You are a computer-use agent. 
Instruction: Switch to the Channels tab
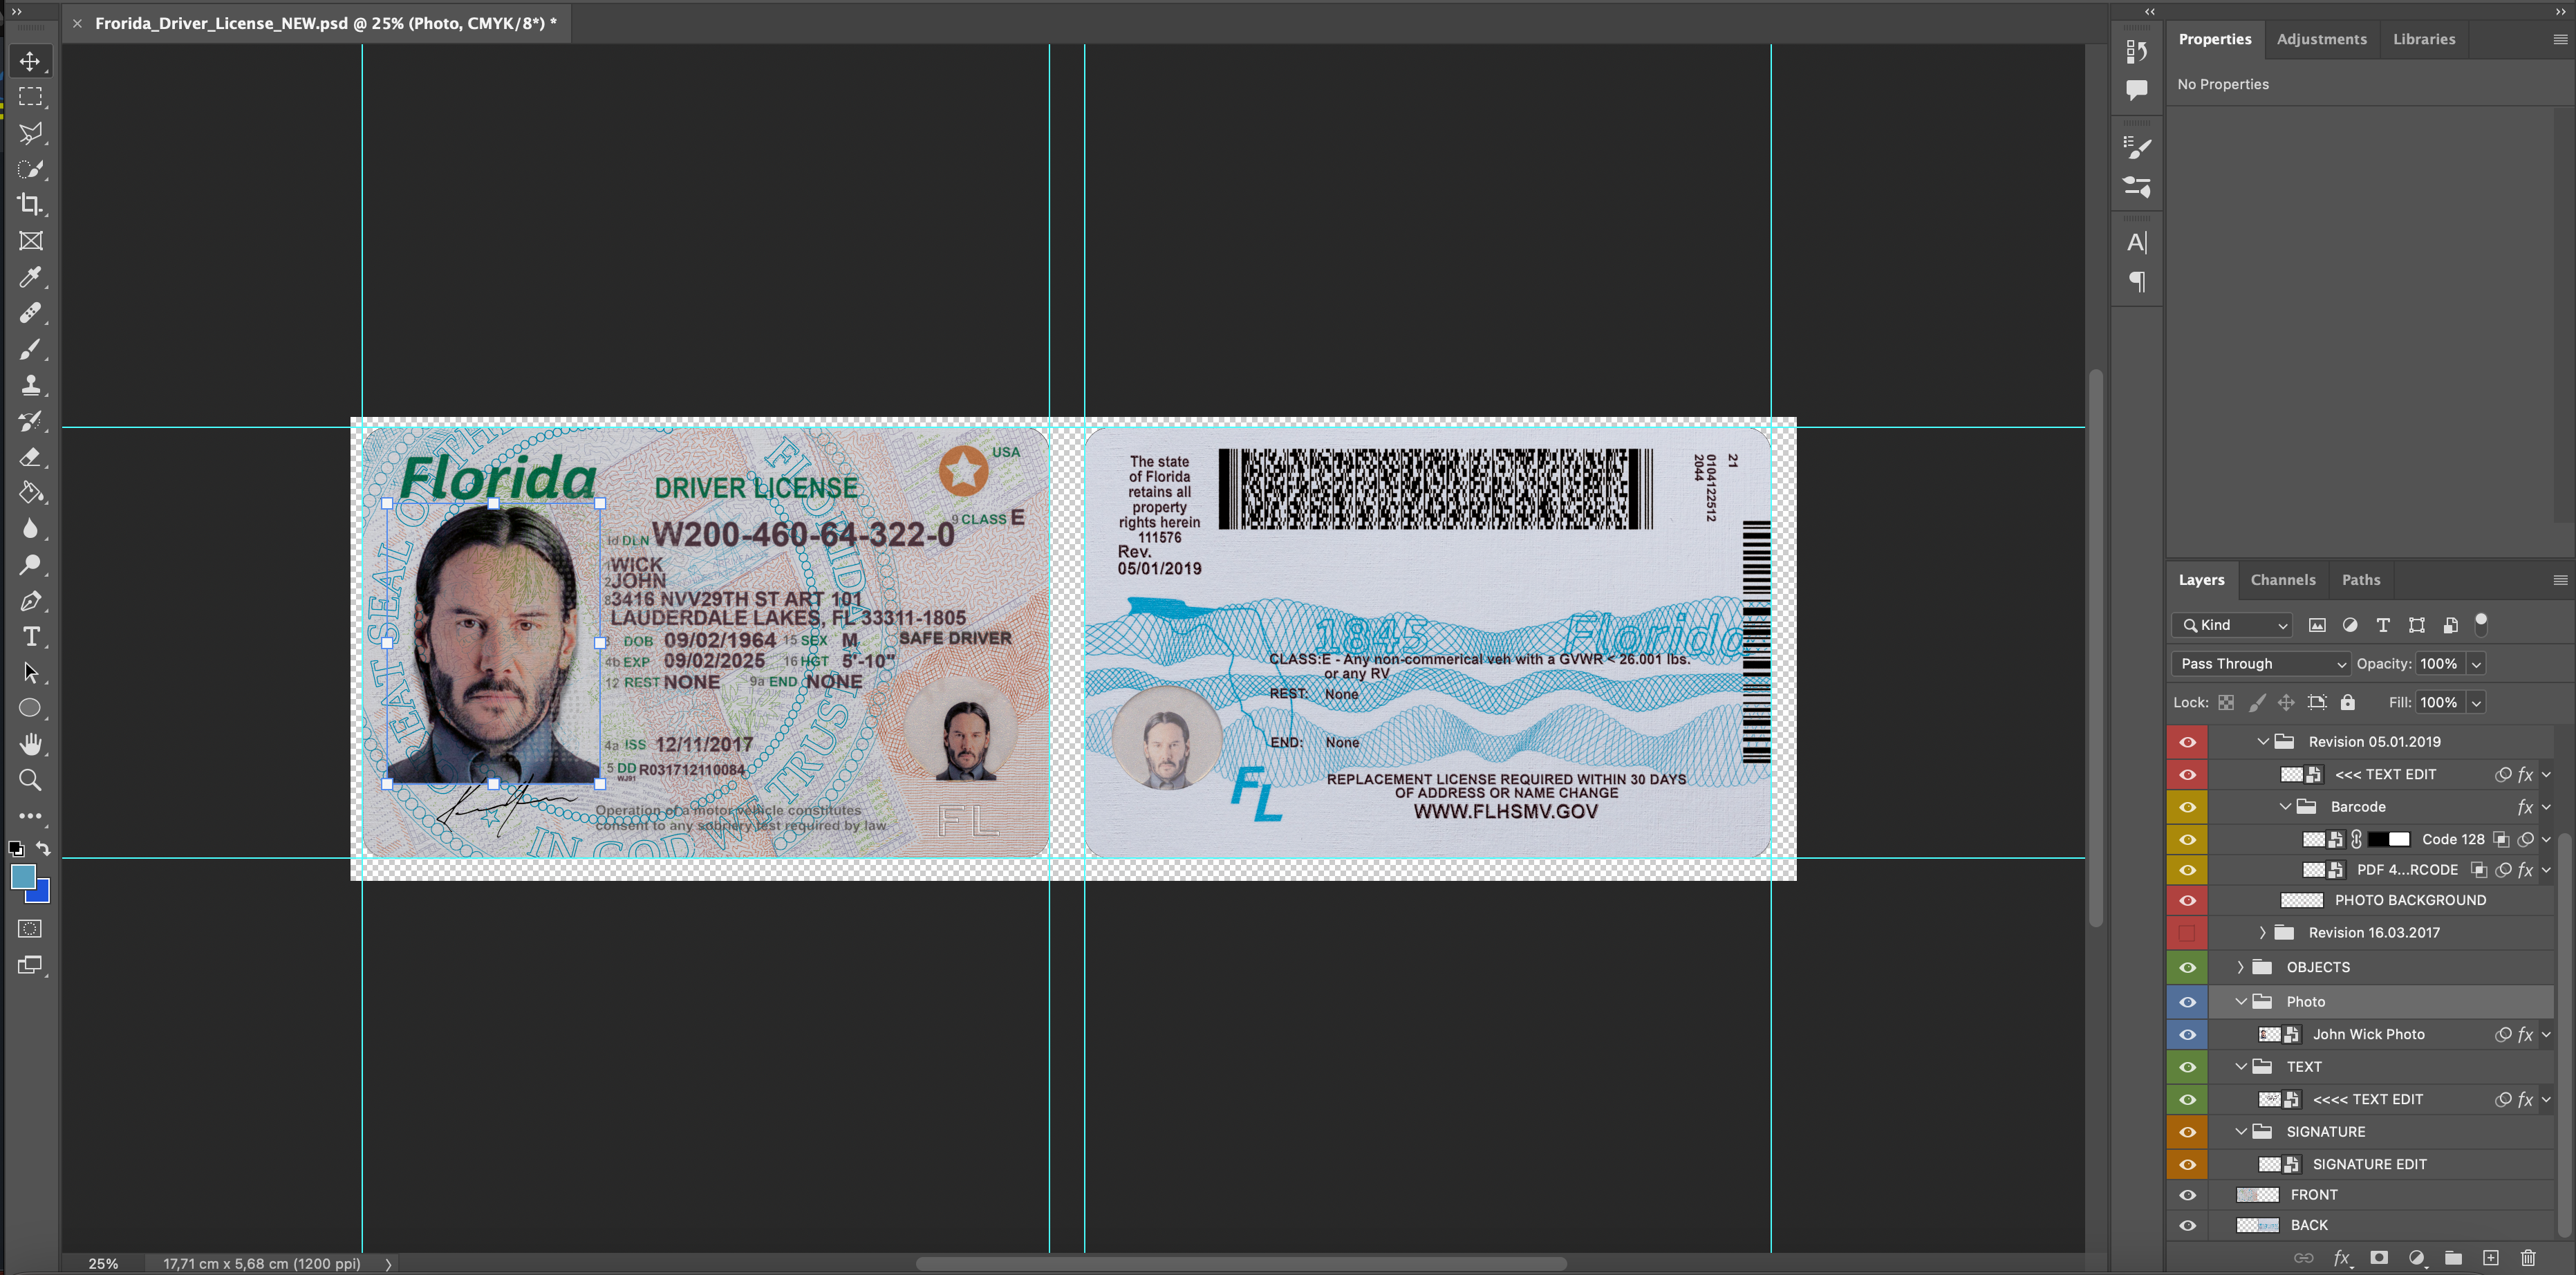pyautogui.click(x=2282, y=580)
